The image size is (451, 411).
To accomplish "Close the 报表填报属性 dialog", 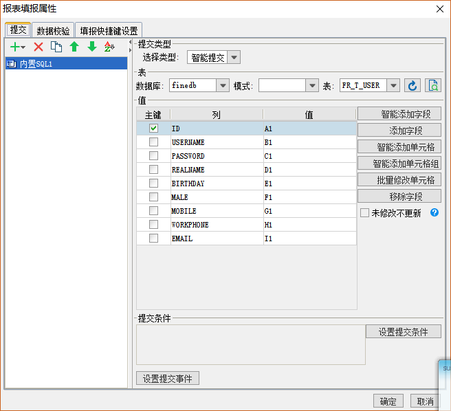I will (x=440, y=9).
